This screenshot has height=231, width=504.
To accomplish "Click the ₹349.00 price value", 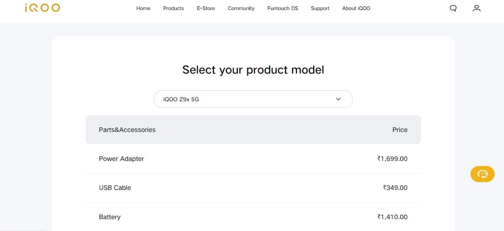I will click(395, 188).
